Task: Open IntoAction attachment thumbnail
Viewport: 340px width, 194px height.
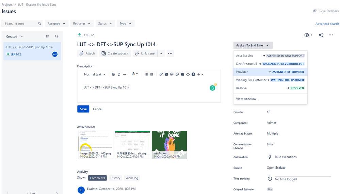Action: pyautogui.click(x=169, y=145)
